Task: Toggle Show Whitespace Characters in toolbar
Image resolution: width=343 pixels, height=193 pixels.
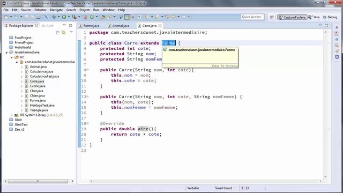Action: [x=139, y=17]
